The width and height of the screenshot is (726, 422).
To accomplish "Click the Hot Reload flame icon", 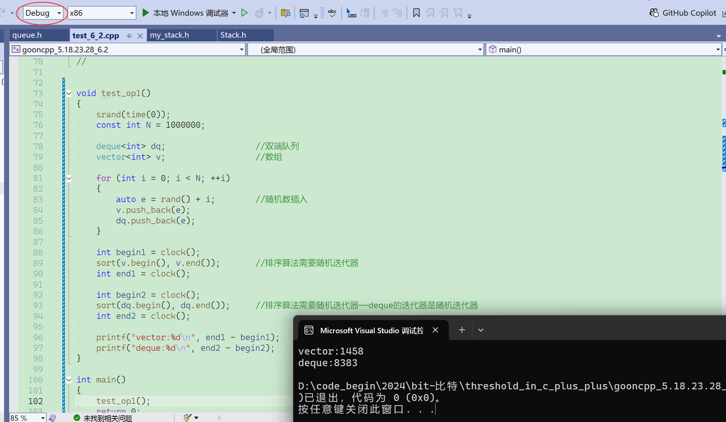I will point(259,13).
